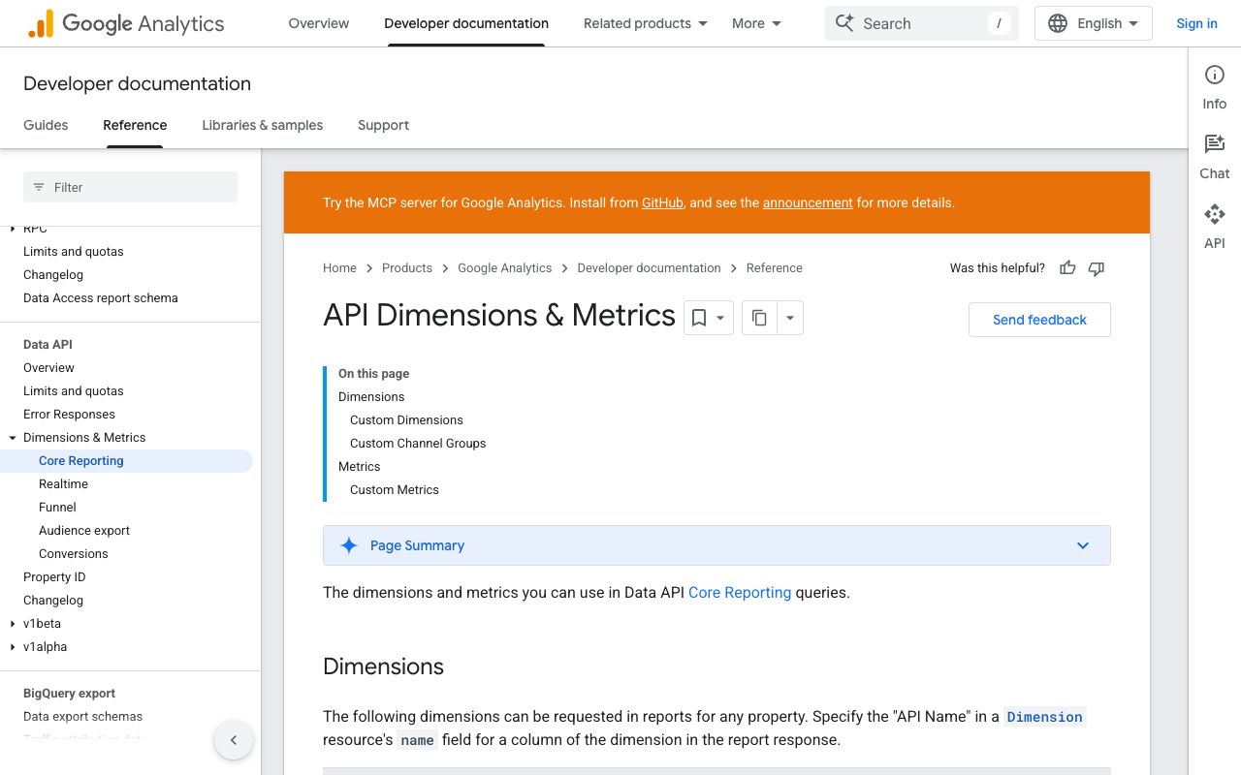The width and height of the screenshot is (1241, 775).
Task: Jump to Custom Channel Groups section
Action: tap(418, 444)
